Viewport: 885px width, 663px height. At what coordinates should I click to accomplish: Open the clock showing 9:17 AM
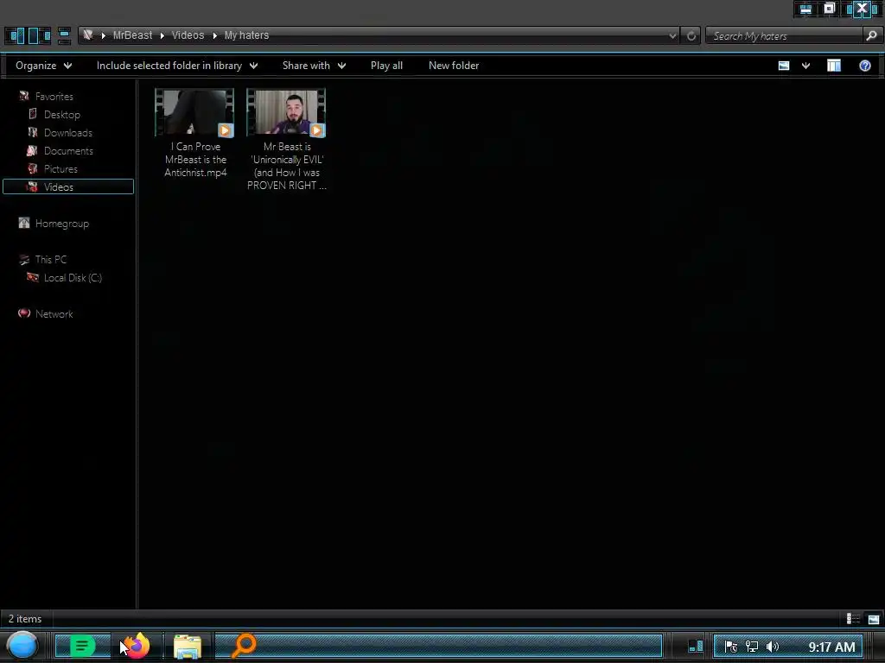[x=831, y=647]
